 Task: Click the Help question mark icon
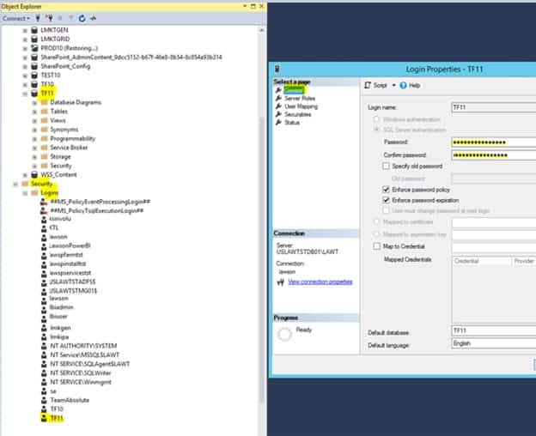[x=403, y=85]
